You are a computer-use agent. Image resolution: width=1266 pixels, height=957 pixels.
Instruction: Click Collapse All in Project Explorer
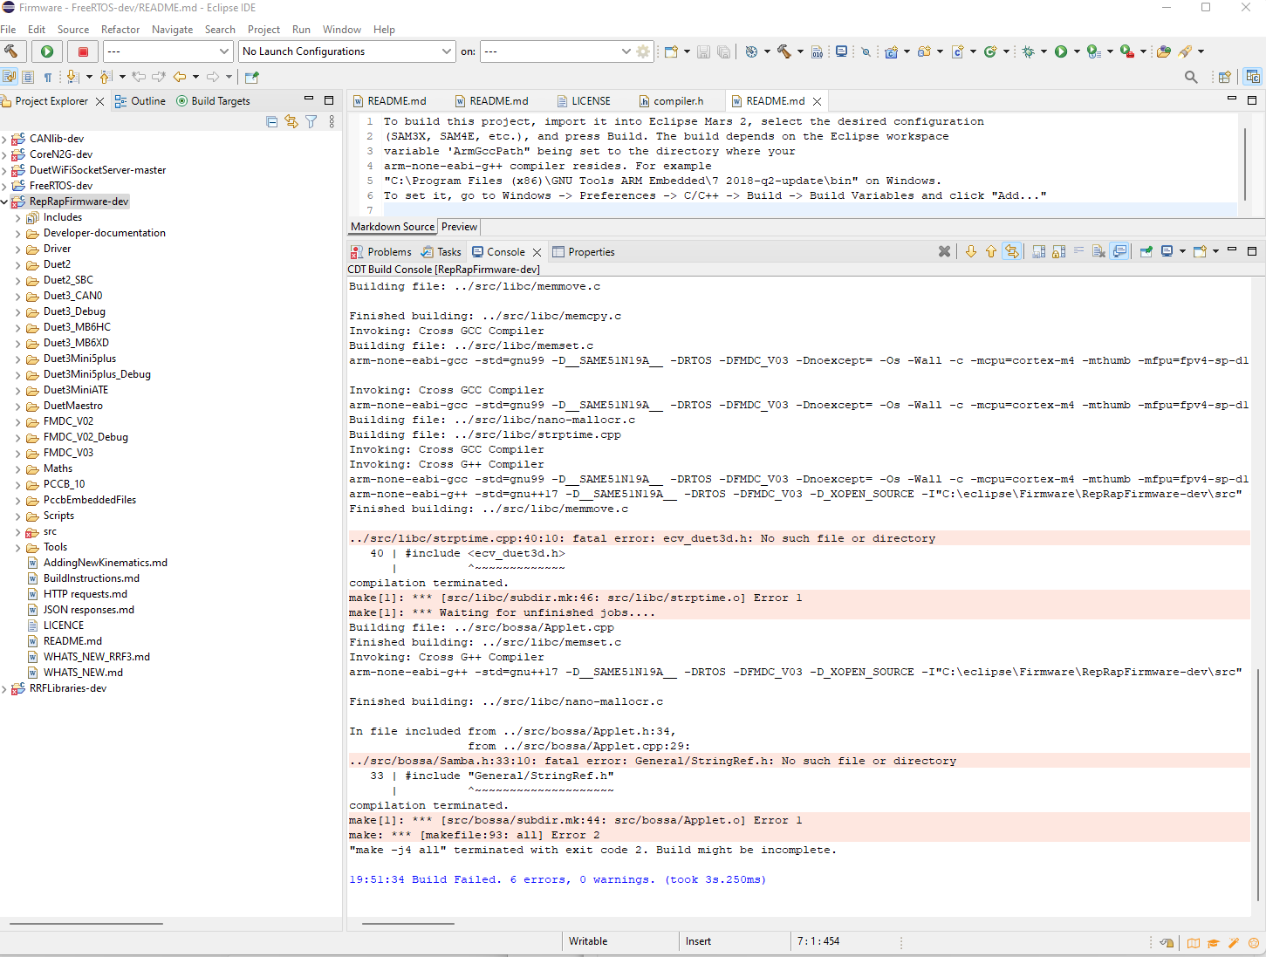click(x=272, y=122)
